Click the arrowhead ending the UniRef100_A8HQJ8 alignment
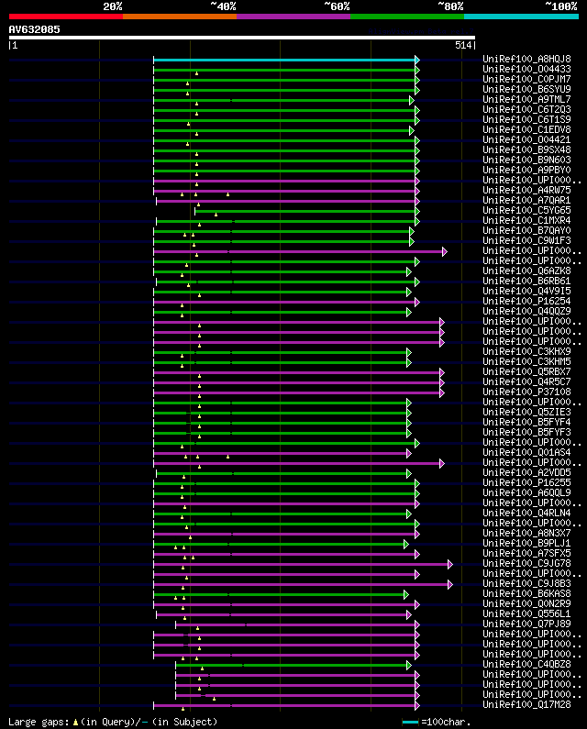587x729 pixels. [x=417, y=60]
